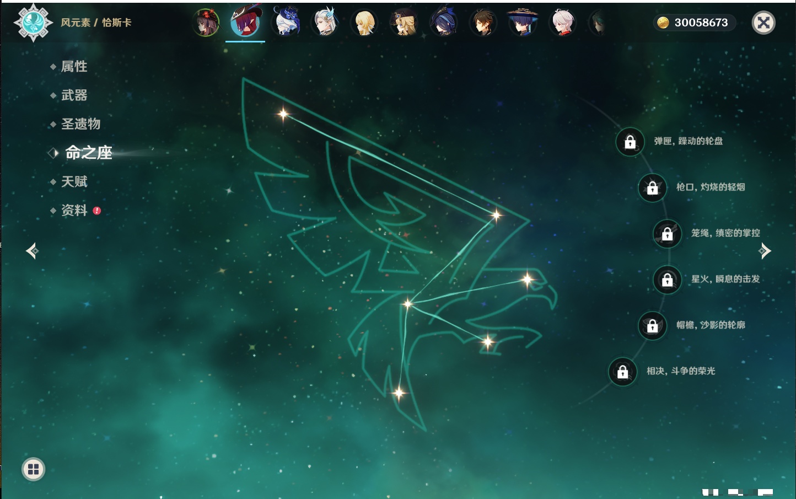The width and height of the screenshot is (796, 499).
Task: Open the 天赋 talents page
Action: click(74, 181)
